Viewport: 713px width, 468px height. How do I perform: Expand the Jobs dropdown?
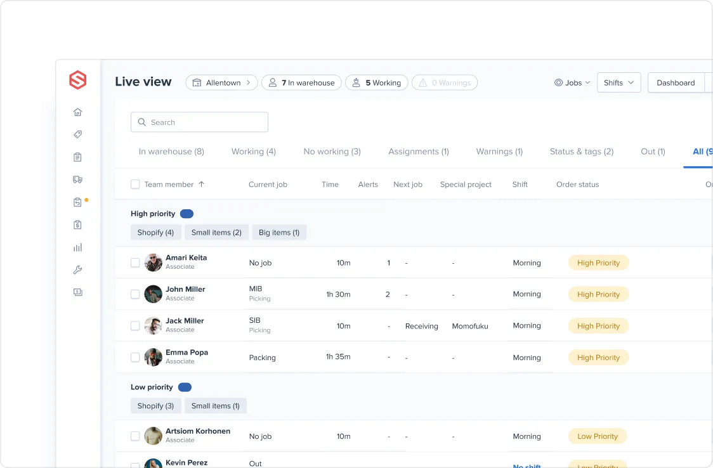click(572, 82)
